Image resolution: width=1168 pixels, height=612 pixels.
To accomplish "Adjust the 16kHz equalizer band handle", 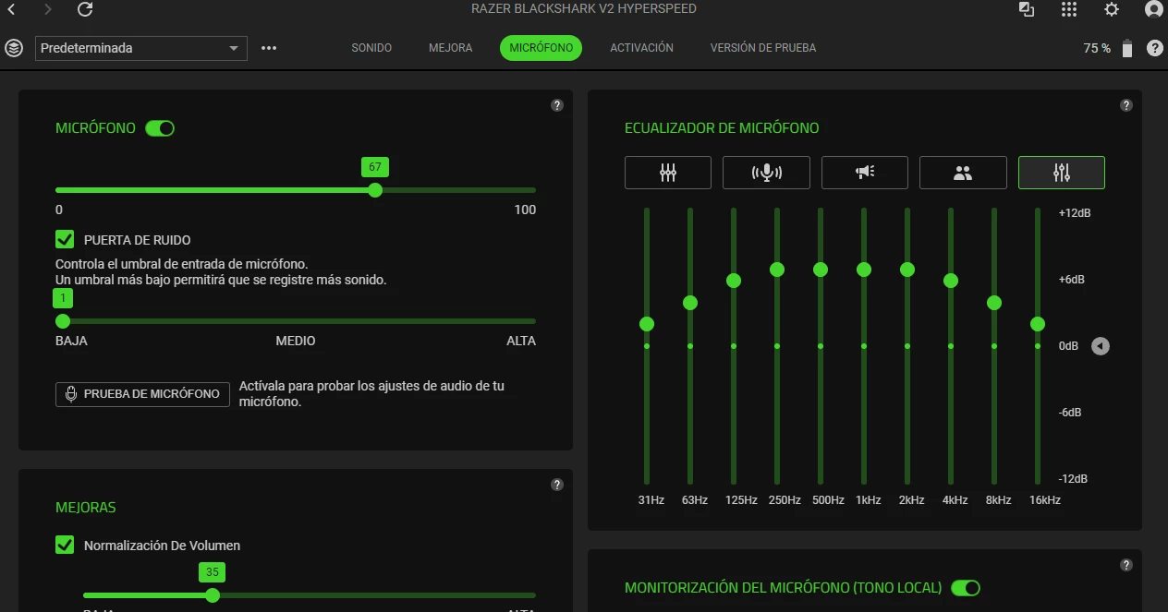I will (x=1038, y=324).
